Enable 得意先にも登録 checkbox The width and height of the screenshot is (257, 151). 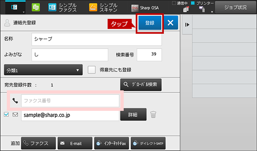pos(92,70)
